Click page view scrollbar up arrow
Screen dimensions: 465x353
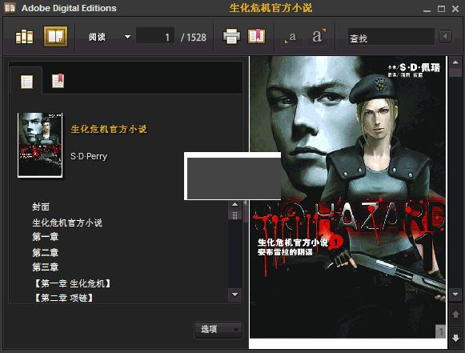(455, 62)
